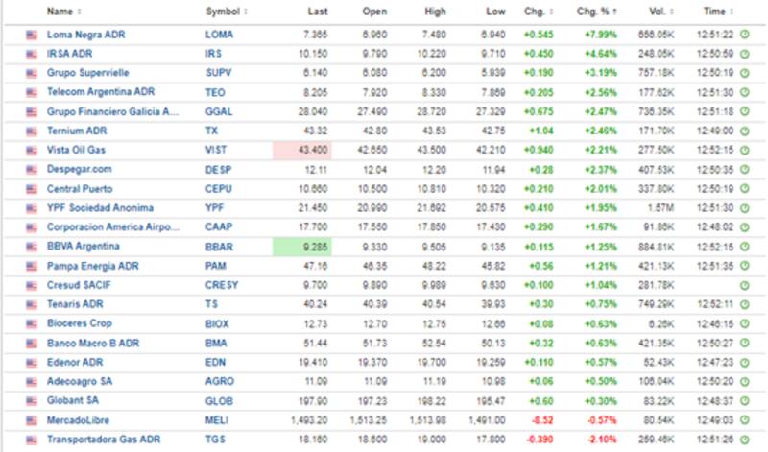Click the clock icon in the Banco Macro row
This screenshot has width=768, height=452.
click(745, 344)
